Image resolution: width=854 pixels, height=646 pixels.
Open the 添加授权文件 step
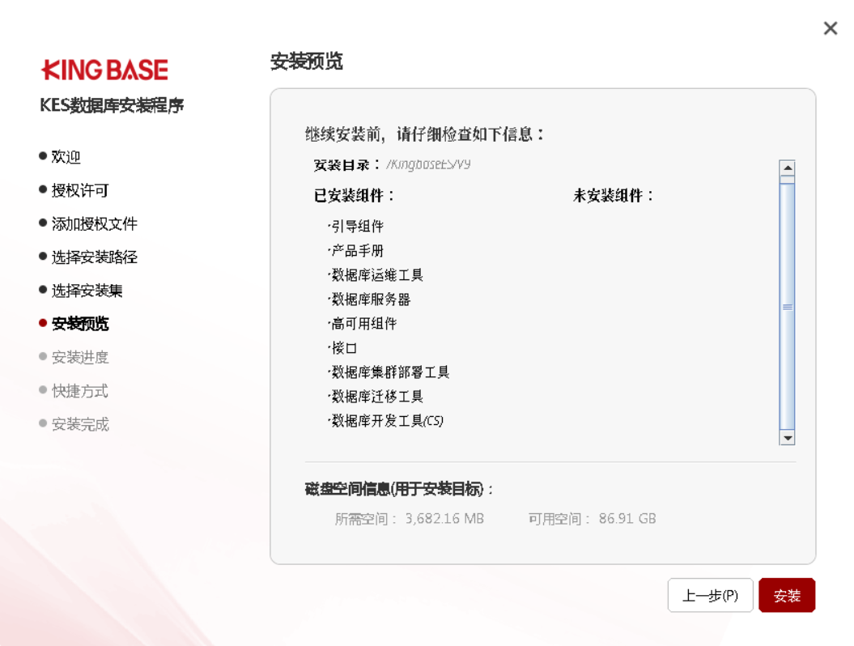tap(94, 223)
